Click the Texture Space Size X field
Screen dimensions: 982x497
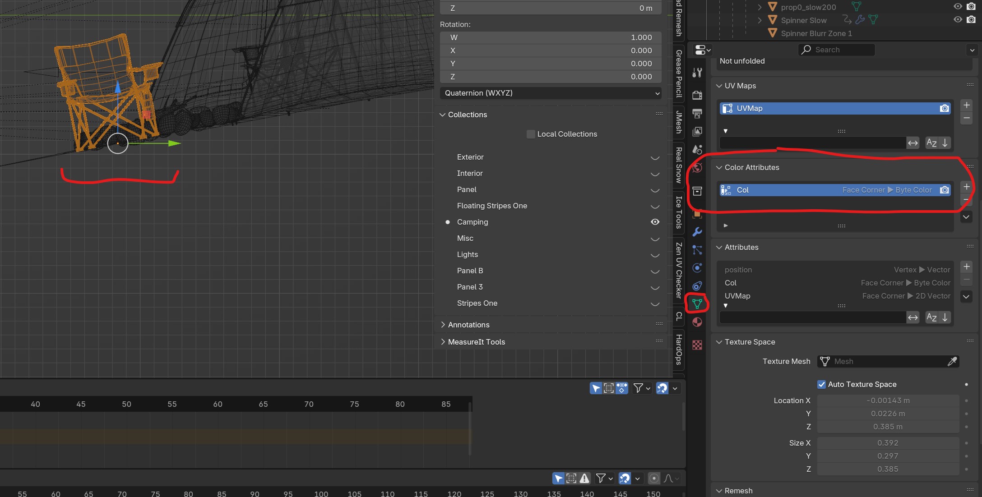click(x=888, y=443)
